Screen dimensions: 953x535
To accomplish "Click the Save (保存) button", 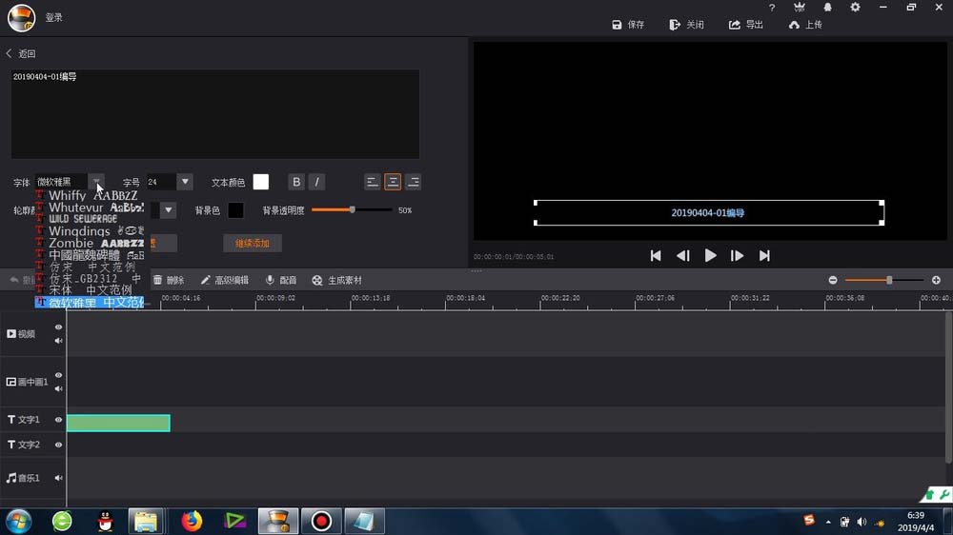I will tap(628, 25).
